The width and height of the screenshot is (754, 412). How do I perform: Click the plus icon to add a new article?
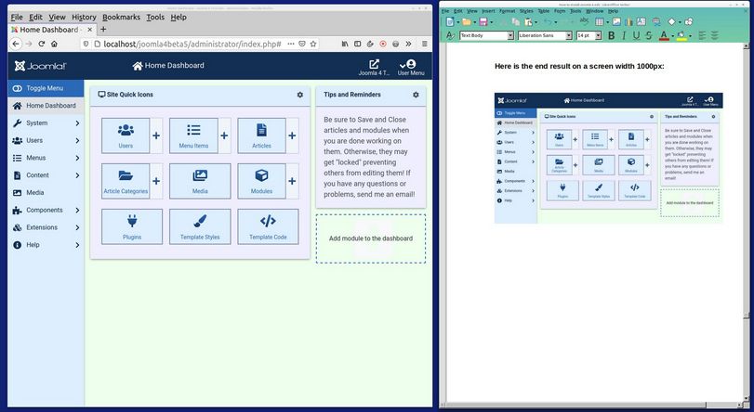[292, 135]
